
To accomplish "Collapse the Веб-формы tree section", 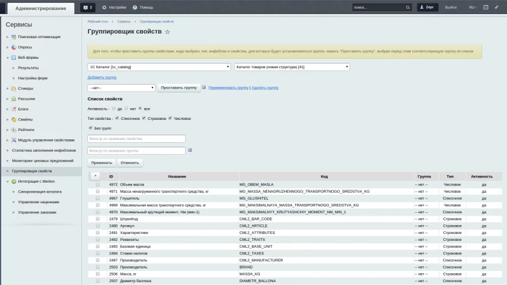I will 8,58.
